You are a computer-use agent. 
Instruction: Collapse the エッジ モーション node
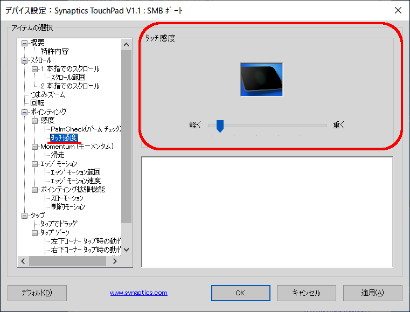[34, 164]
